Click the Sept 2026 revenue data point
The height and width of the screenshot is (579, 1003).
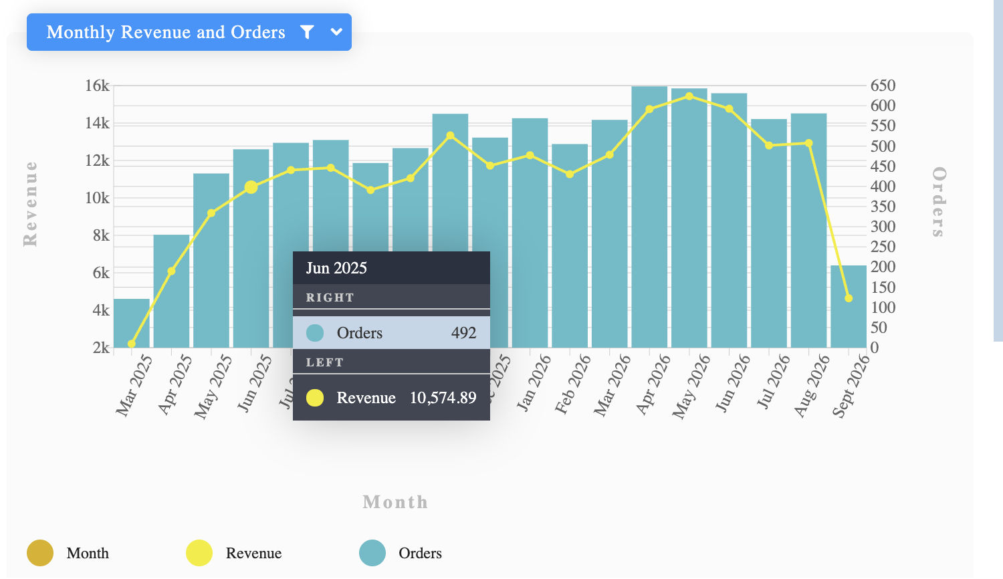pos(849,298)
